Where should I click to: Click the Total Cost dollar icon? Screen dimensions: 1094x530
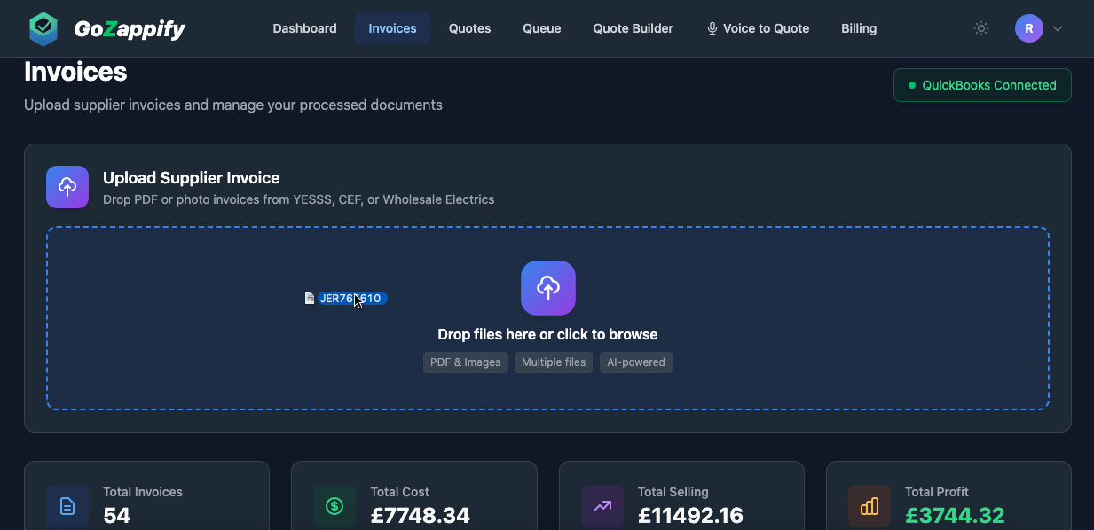pyautogui.click(x=334, y=506)
